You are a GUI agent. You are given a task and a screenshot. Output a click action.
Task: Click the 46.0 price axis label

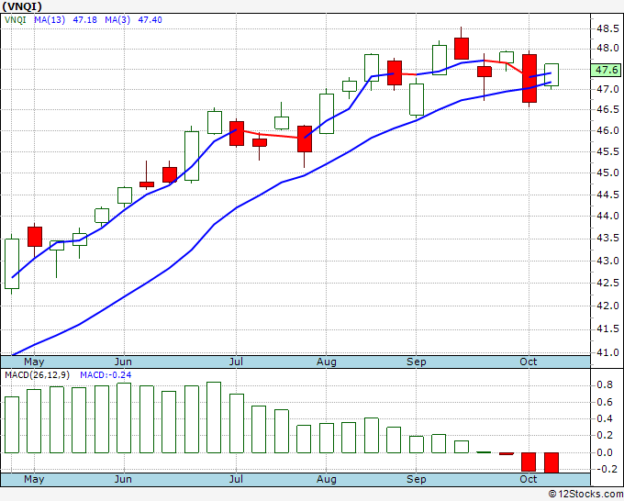pyautogui.click(x=607, y=130)
